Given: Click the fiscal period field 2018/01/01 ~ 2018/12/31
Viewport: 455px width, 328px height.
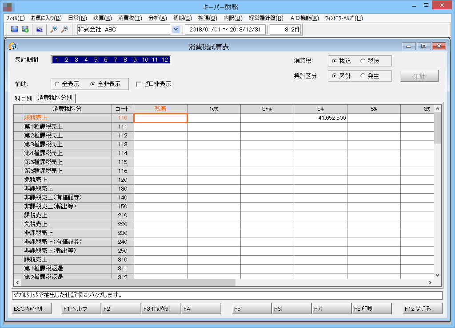Looking at the screenshot, I should (x=225, y=29).
